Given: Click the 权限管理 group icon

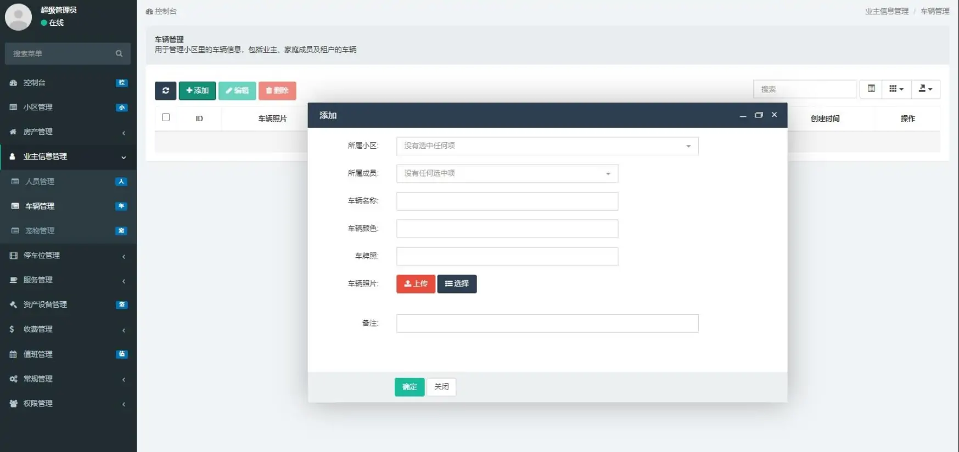Looking at the screenshot, I should coord(13,404).
